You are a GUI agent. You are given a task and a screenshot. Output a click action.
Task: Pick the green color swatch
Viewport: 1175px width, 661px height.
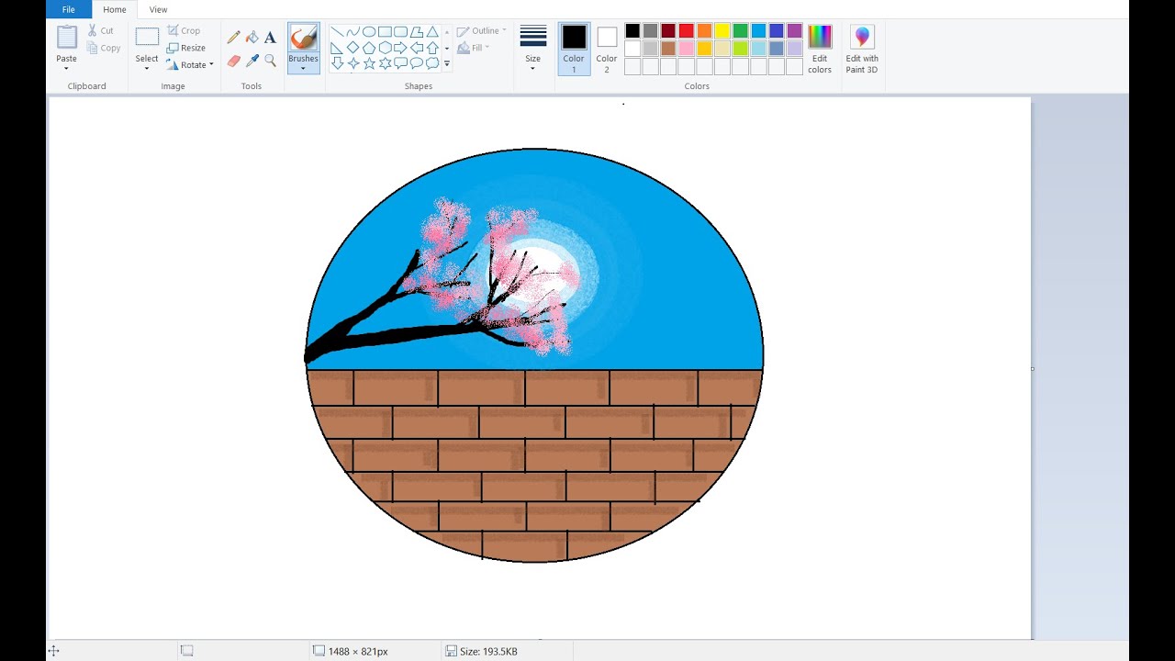(740, 31)
